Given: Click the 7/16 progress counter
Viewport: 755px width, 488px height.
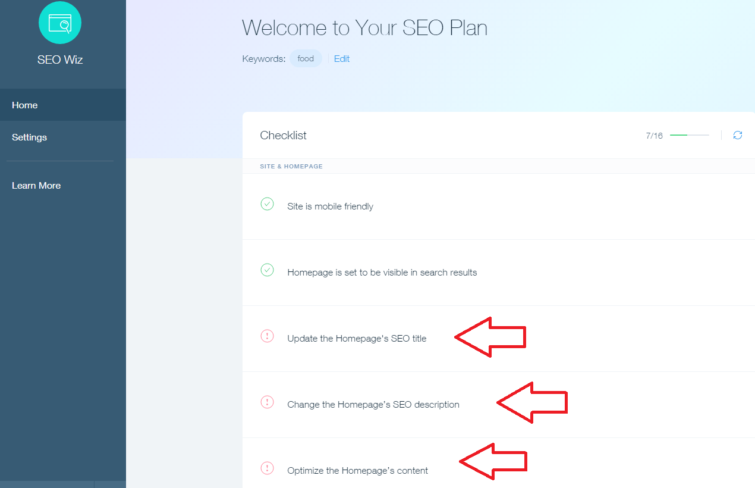Looking at the screenshot, I should 654,136.
